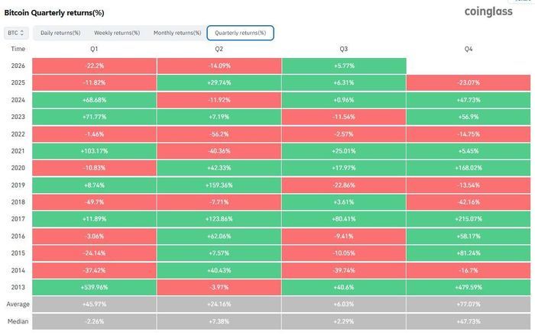Click the 2022 row year label

click(18, 134)
